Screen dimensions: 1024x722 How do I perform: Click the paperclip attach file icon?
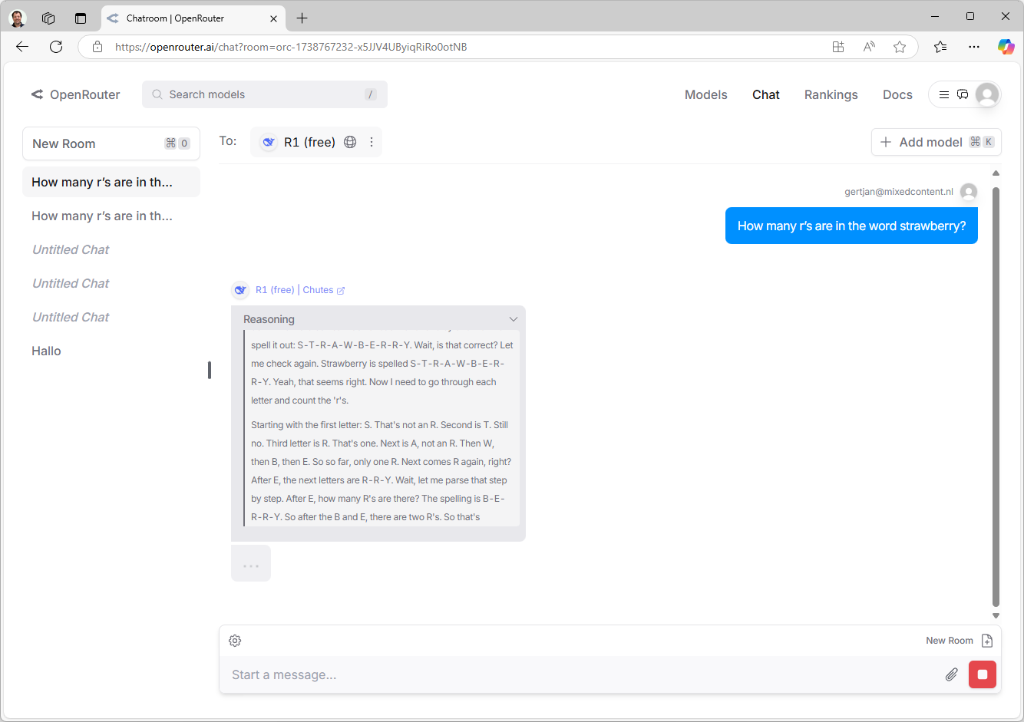[951, 674]
